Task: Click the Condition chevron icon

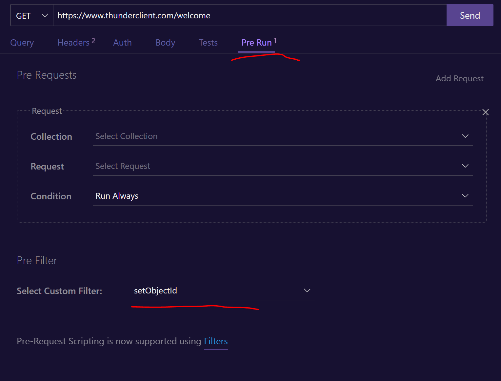Action: (465, 196)
